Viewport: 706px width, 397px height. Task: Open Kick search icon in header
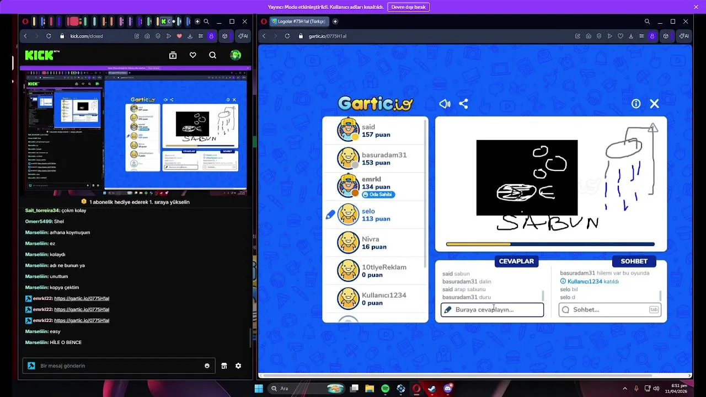pyautogui.click(x=212, y=55)
